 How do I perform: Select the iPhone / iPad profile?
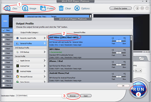(89, 65)
